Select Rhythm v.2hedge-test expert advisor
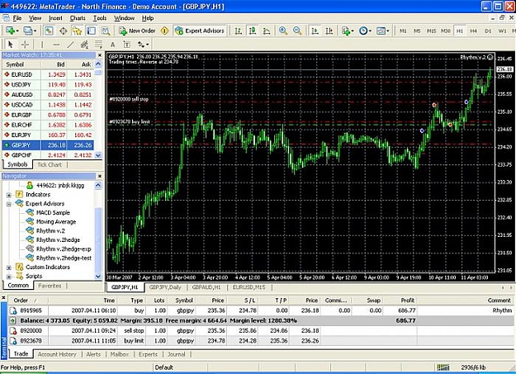This screenshot has width=516, height=374. (x=64, y=258)
